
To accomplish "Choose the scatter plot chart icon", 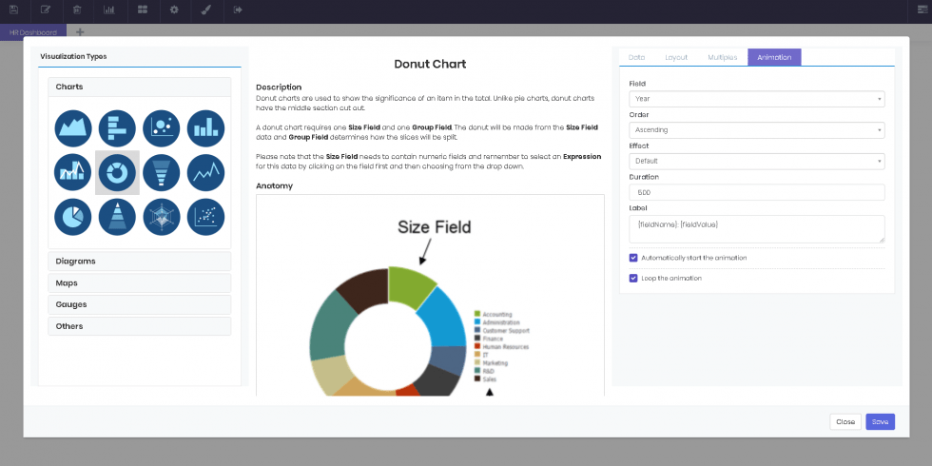I will point(205,217).
